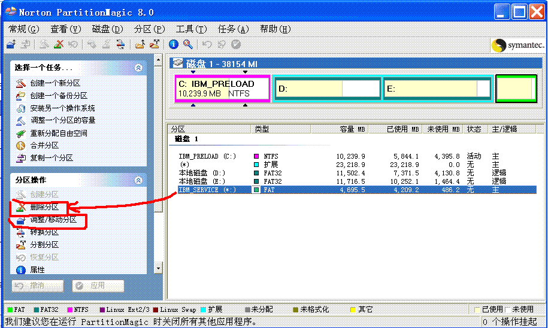
Task: Open the 常规(G) menu
Action: 23,29
